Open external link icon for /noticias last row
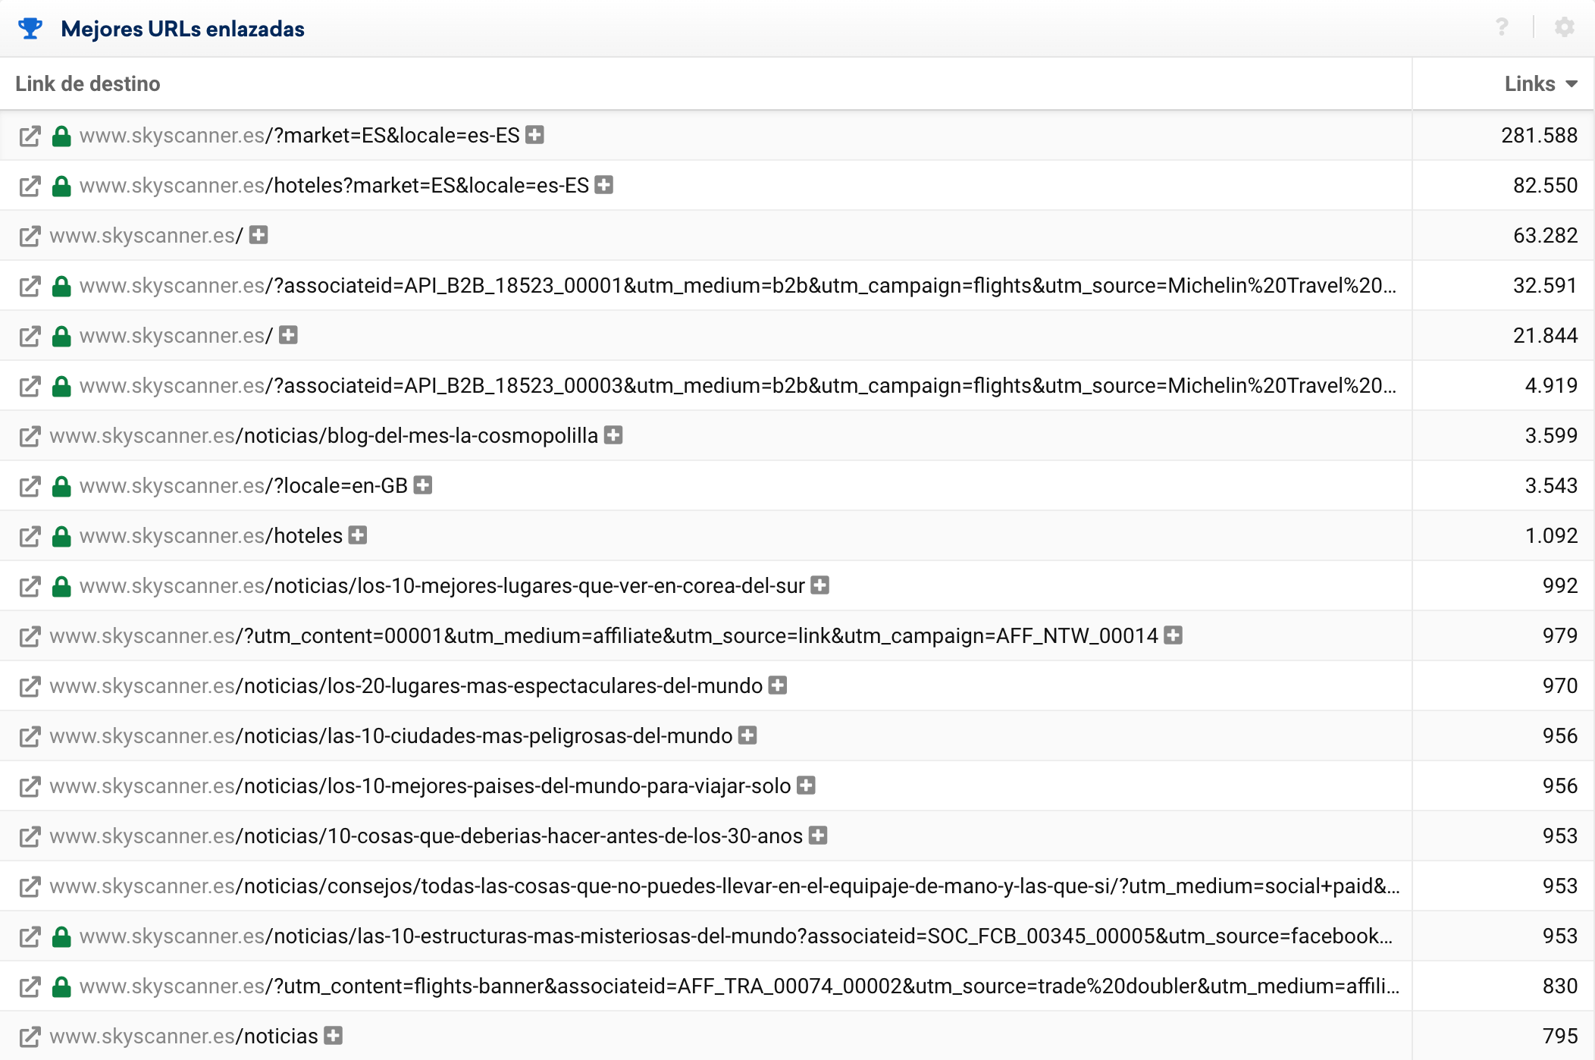Image resolution: width=1595 pixels, height=1060 pixels. [30, 1037]
